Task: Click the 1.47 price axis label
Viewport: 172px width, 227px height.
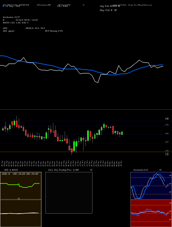Action: pyautogui.click(x=167, y=142)
